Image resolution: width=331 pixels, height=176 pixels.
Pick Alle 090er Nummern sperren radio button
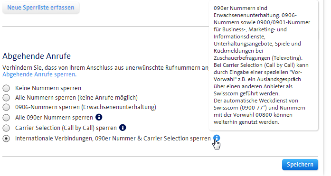(x=6, y=117)
